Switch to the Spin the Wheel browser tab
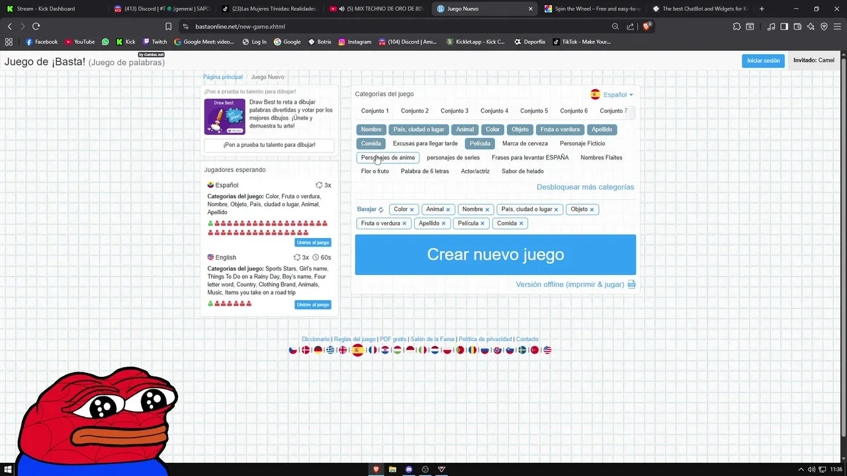 click(592, 9)
